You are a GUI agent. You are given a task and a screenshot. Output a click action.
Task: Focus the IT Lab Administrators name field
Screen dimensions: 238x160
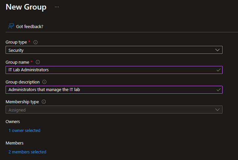(x=108, y=70)
